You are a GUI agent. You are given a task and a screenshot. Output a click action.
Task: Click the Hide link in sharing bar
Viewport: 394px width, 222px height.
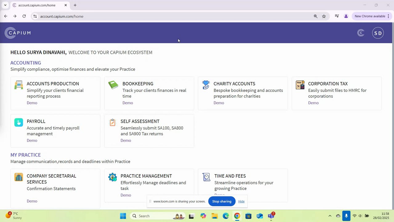click(241, 201)
